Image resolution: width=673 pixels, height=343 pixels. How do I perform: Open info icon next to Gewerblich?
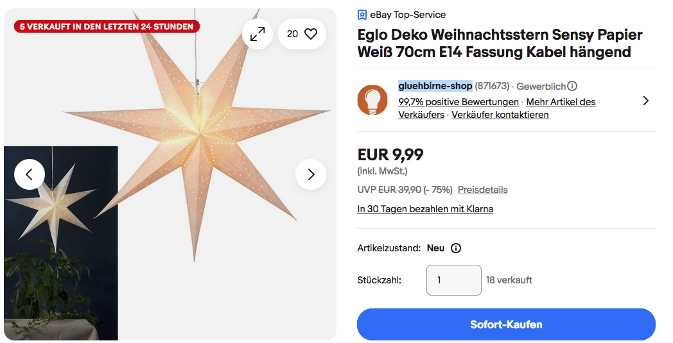(572, 86)
